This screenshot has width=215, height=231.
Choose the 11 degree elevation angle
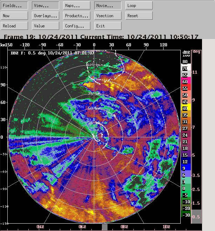coord(196,72)
